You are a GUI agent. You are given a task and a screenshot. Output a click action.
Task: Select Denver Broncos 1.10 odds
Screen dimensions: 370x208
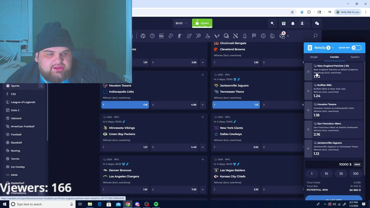(125, 190)
